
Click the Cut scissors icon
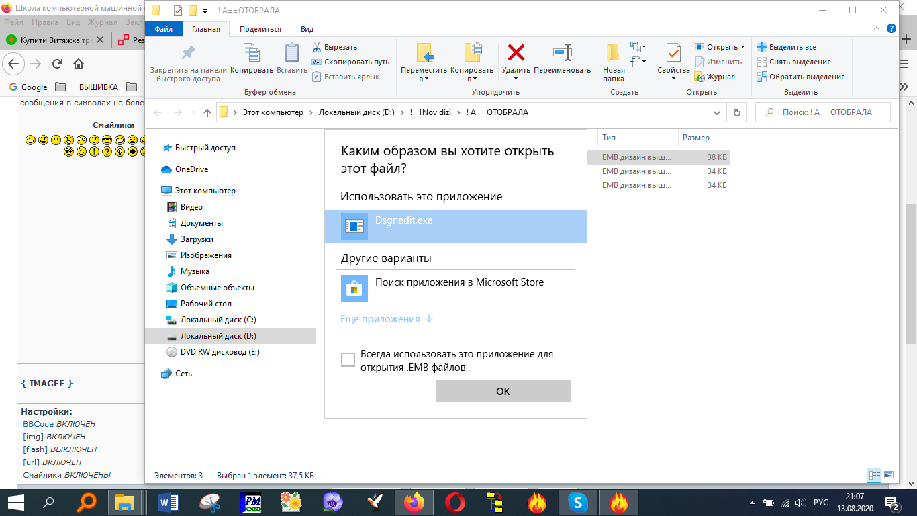(317, 47)
